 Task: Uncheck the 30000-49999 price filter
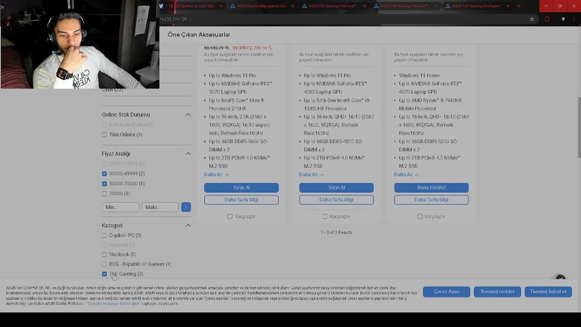(x=104, y=173)
